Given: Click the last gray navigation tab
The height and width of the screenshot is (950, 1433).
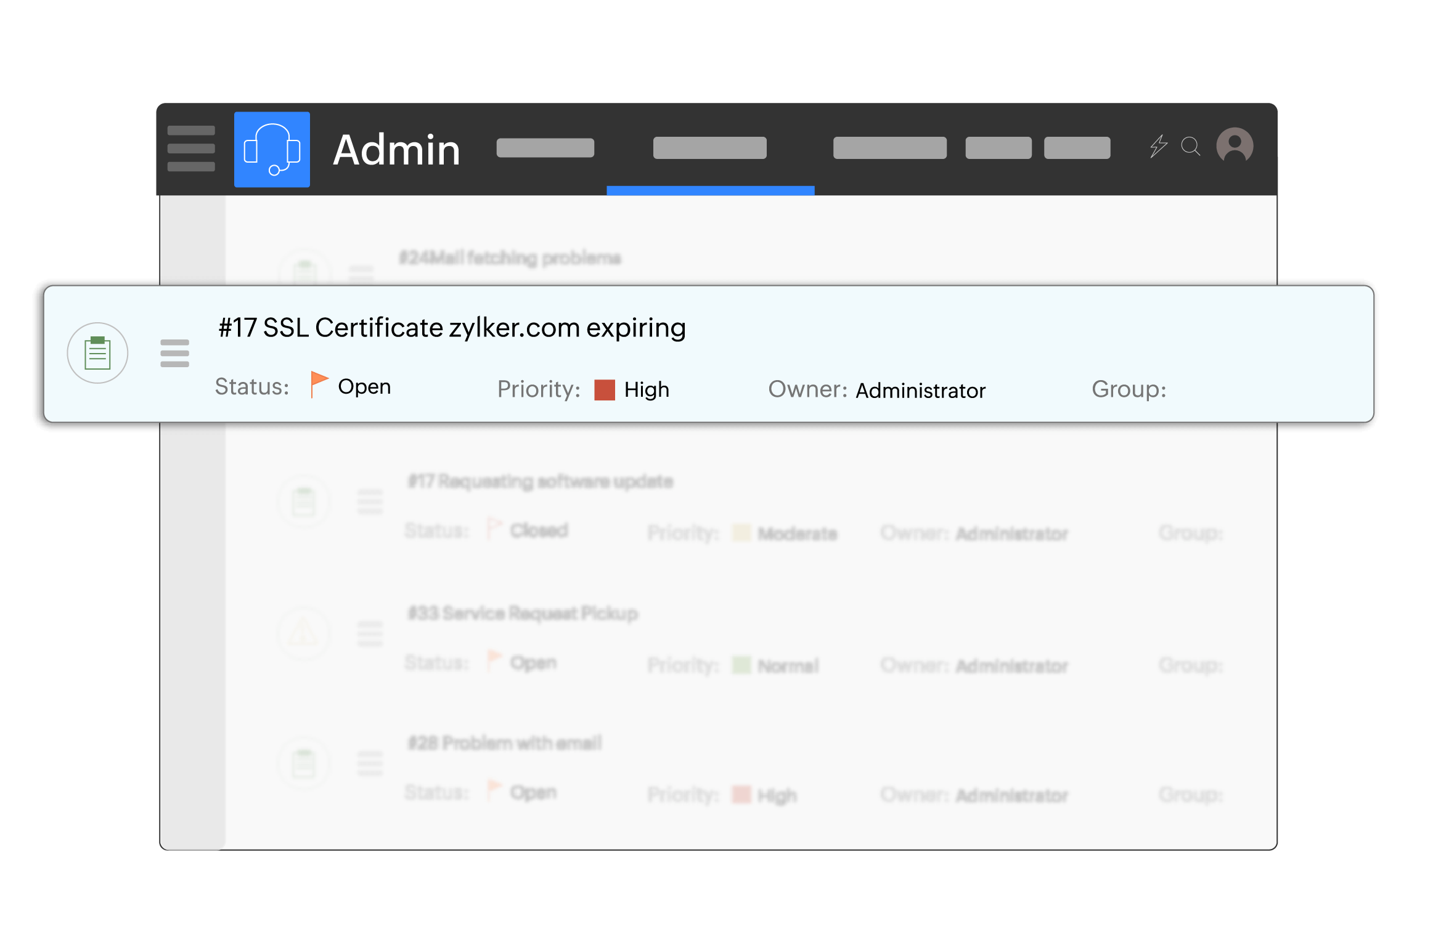Looking at the screenshot, I should coord(1077,148).
